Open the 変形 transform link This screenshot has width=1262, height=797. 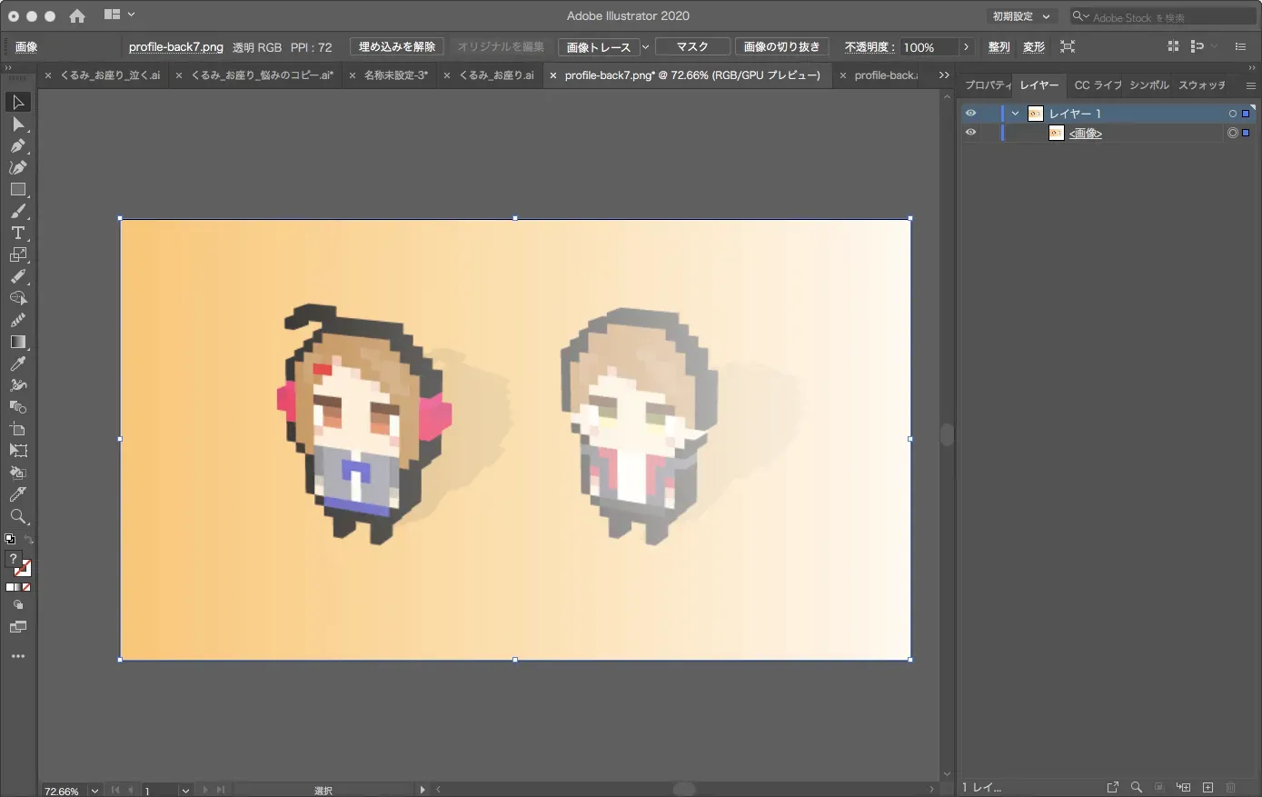click(x=1034, y=46)
